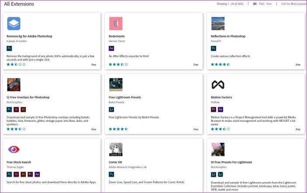Click publisher name Hernan Torrisi
This screenshot has width=307, height=193.
[117, 41]
